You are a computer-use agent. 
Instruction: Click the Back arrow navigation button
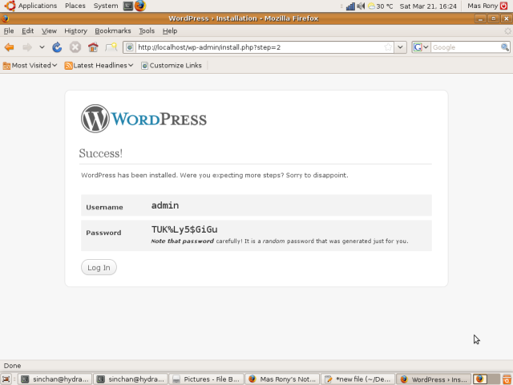pos(10,47)
